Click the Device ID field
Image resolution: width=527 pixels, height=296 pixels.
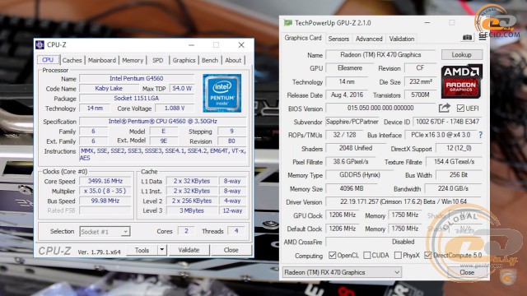pos(447,122)
